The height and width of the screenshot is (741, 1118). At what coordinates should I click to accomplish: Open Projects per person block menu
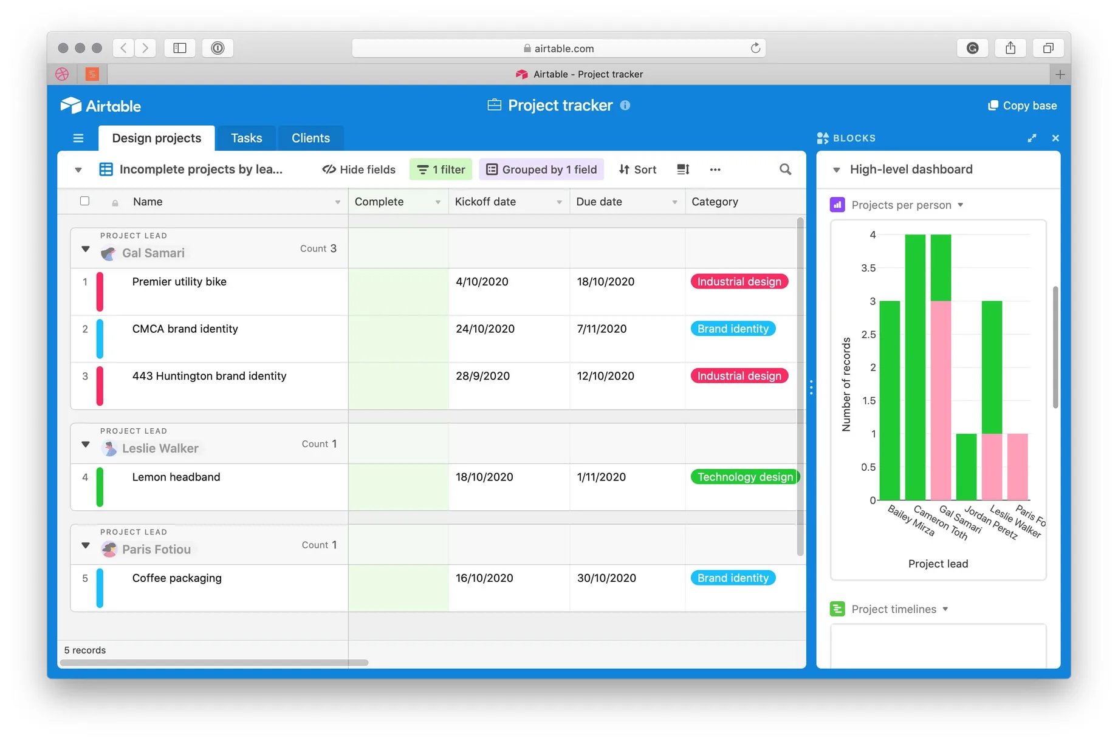coord(961,205)
